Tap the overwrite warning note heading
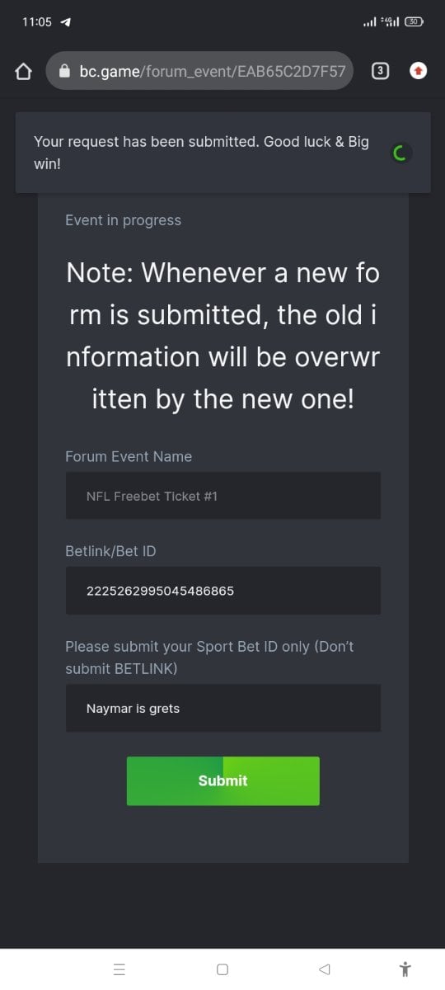 pyautogui.click(x=222, y=336)
